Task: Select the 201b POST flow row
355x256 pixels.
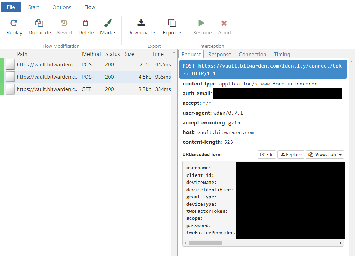Action: 86,65
